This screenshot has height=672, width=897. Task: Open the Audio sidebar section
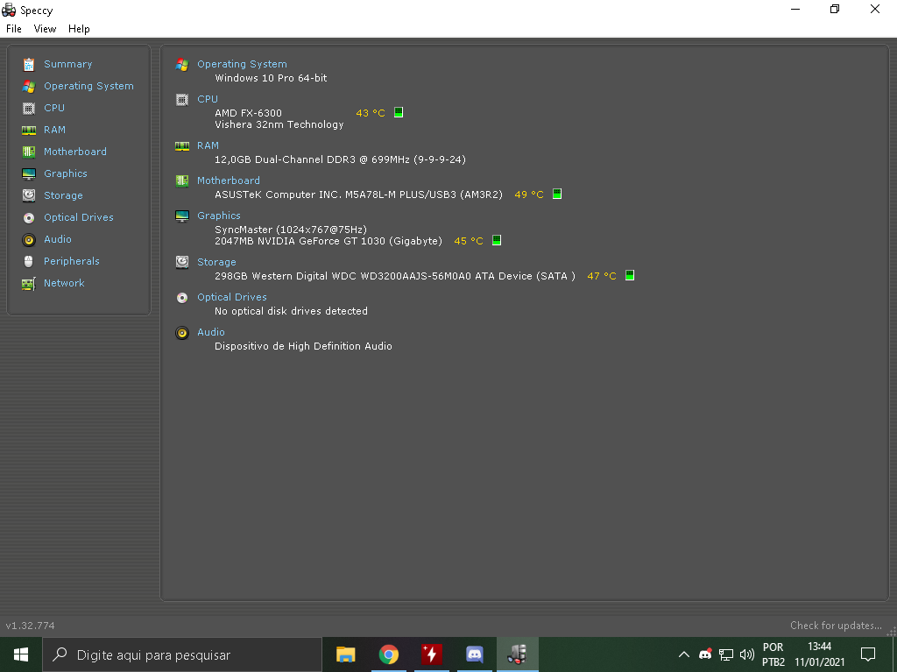tap(58, 239)
